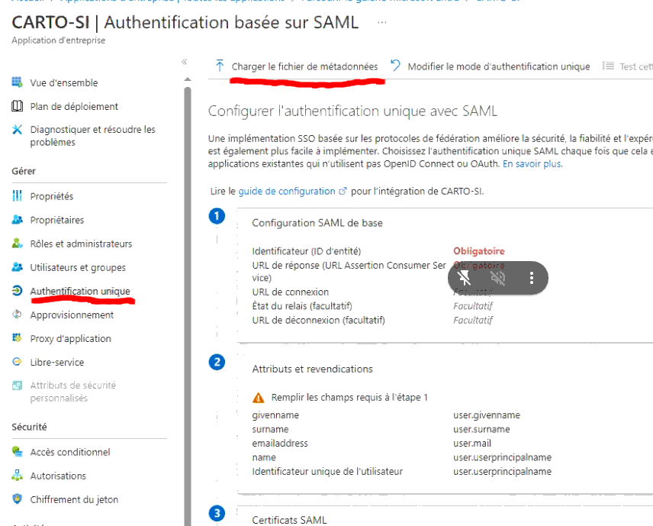Open Accès conditionnel settings
This screenshot has height=526, width=653.
[70, 452]
